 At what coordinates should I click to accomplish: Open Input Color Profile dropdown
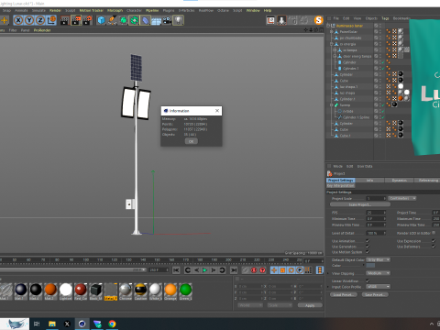point(379,287)
